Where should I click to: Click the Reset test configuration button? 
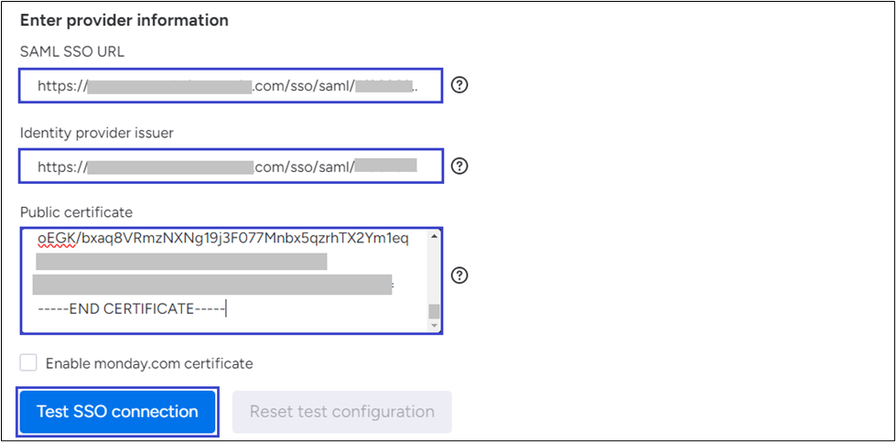tap(341, 412)
